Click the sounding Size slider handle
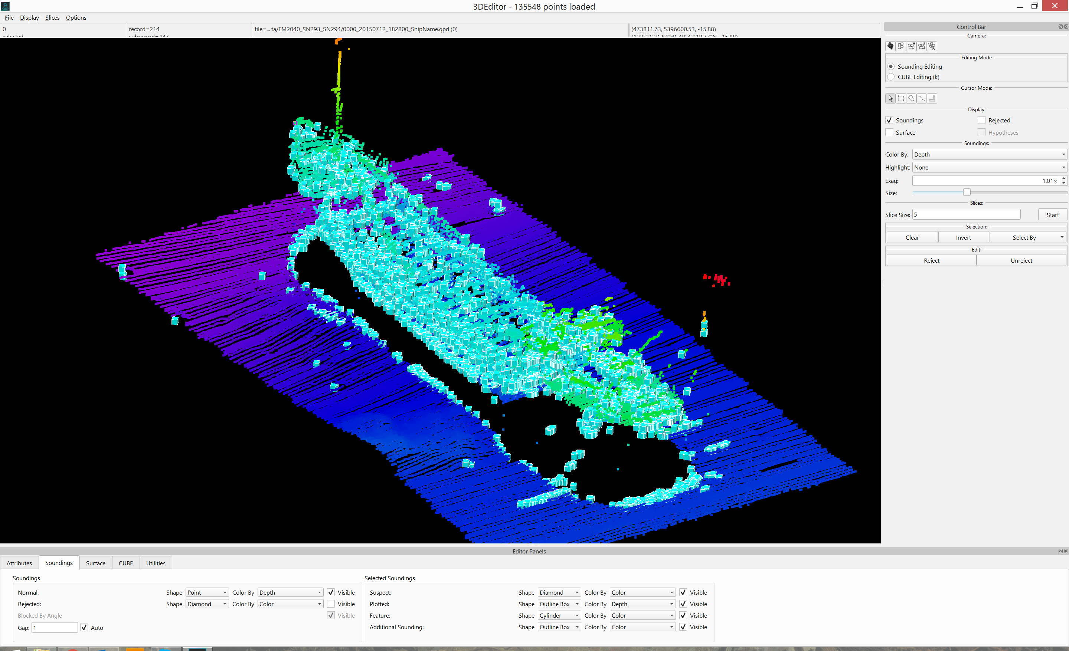1069x651 pixels. tap(967, 193)
